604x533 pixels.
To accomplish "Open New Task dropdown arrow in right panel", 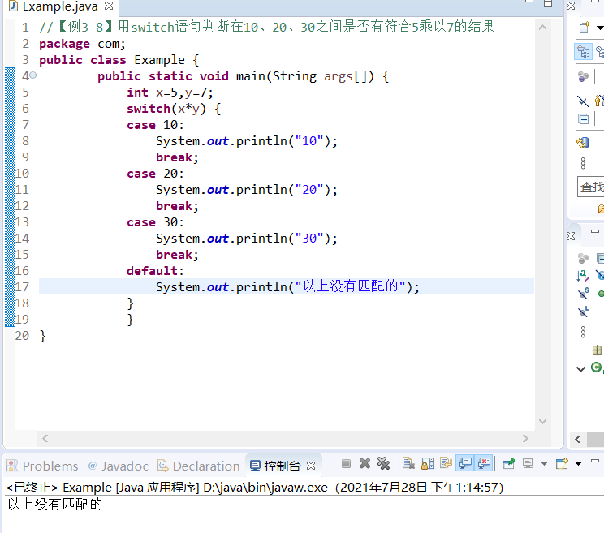I will 600,28.
